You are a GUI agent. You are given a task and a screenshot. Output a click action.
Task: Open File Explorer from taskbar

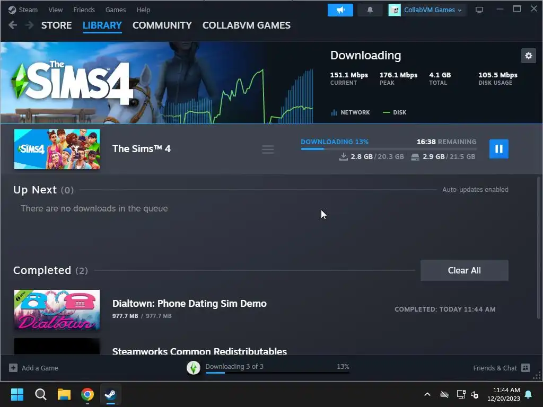tap(64, 394)
